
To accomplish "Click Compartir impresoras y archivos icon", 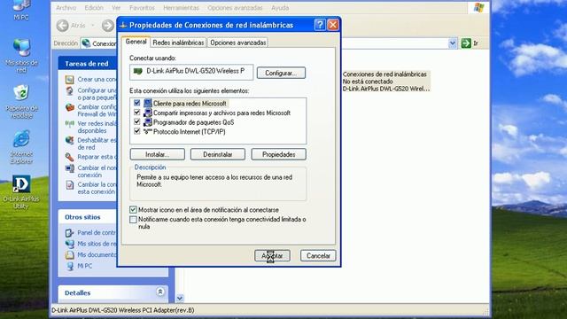I will pos(148,113).
